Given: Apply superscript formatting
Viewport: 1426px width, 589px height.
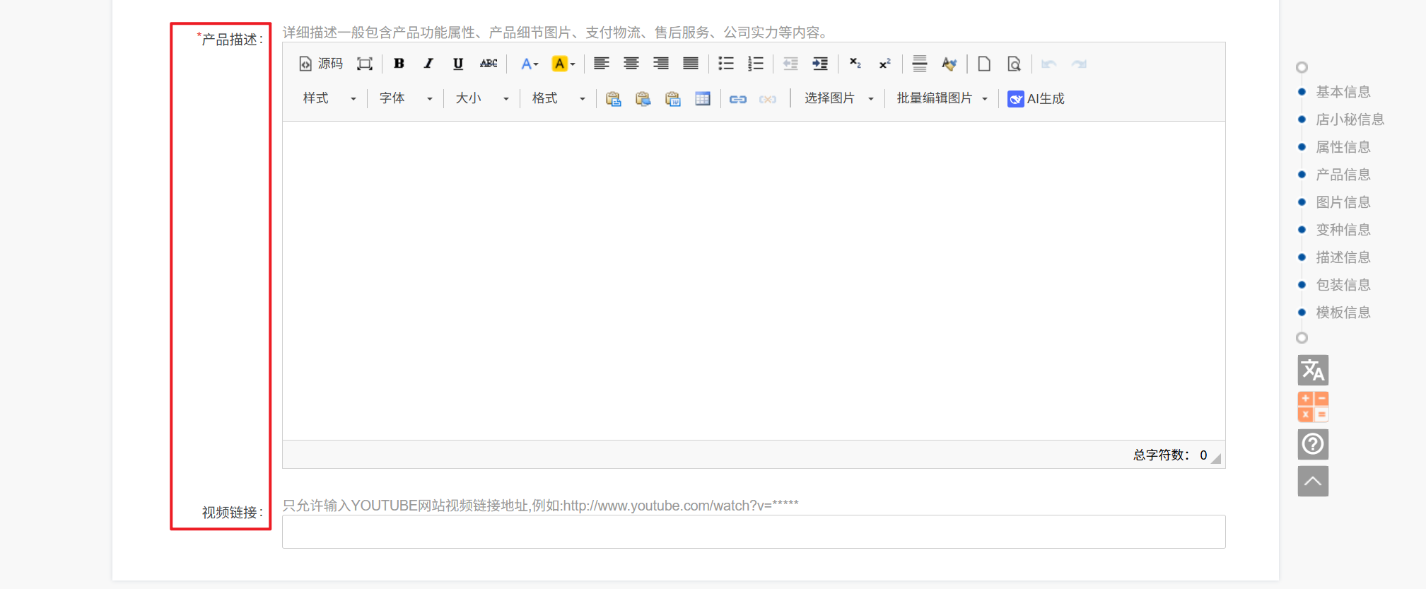Looking at the screenshot, I should point(884,64).
